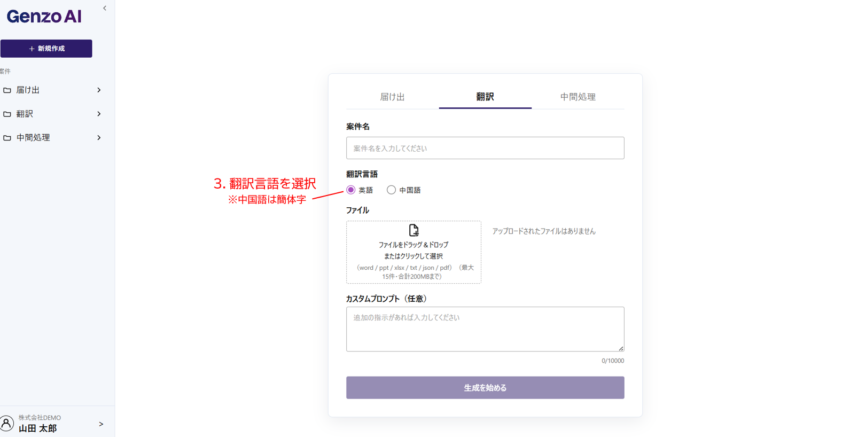Open the user account menu chevron

(101, 424)
